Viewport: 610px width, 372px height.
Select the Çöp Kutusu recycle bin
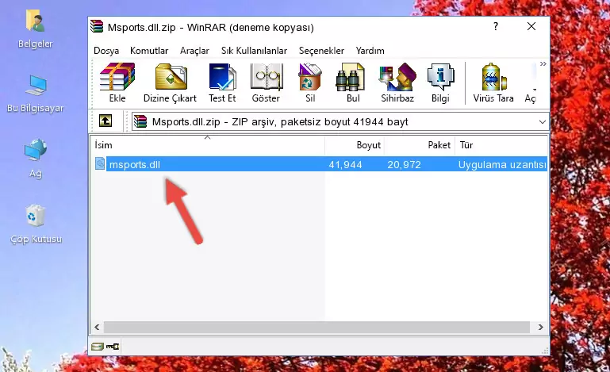point(36,224)
